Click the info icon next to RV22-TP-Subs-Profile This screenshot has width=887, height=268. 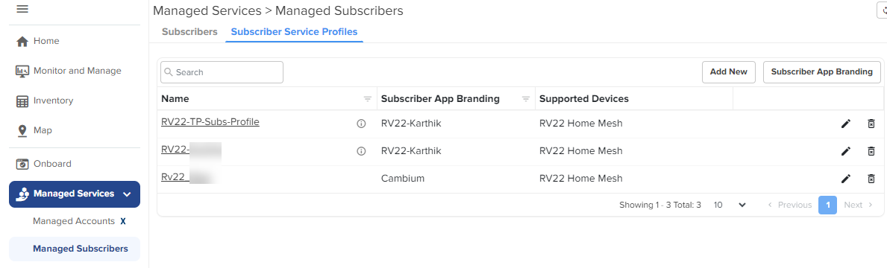click(x=362, y=124)
